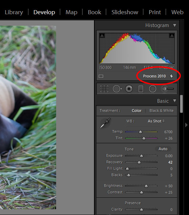Collapse the Histogram panel
189x215 pixels.
(x=174, y=25)
